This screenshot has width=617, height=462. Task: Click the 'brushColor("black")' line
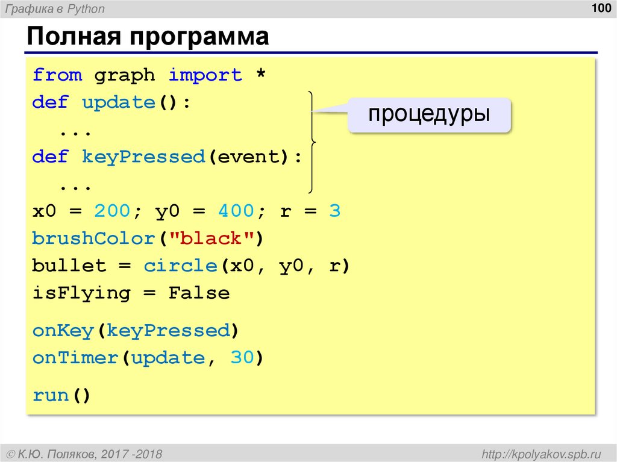click(148, 239)
